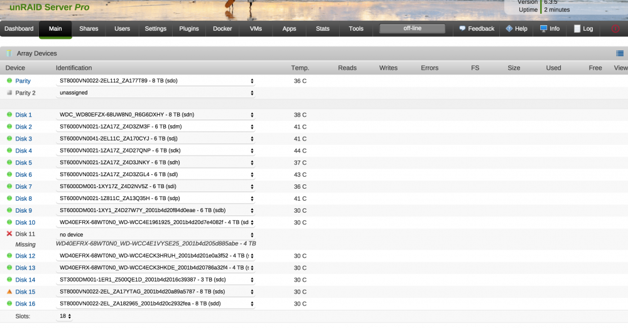Open Disk 11 'no device' dropdown
628x328 pixels.
click(x=155, y=235)
